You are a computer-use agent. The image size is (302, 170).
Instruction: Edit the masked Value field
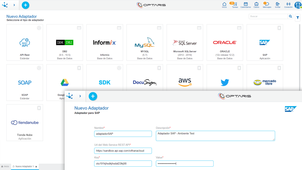[184, 163]
